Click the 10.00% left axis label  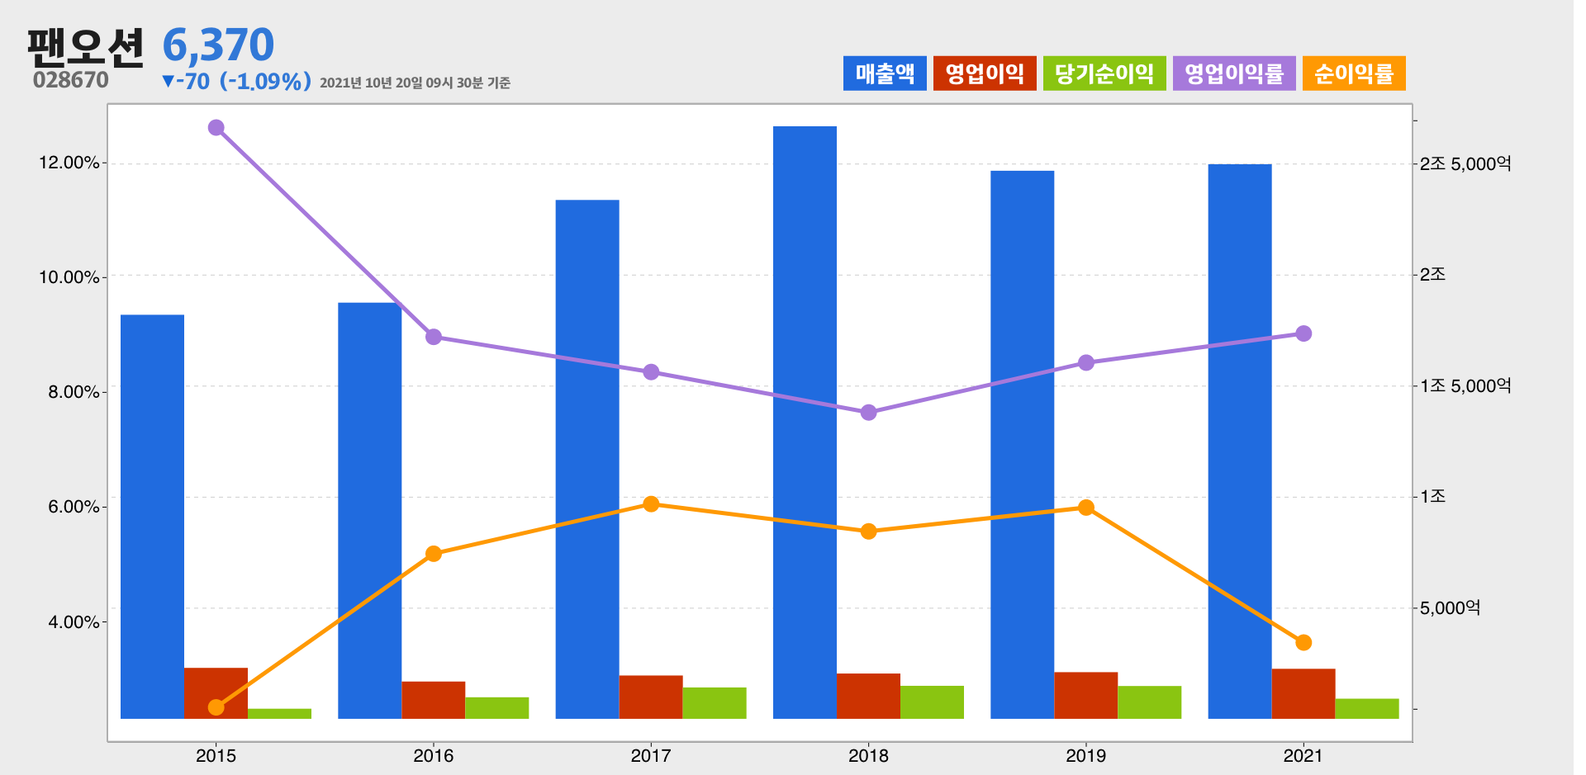pyautogui.click(x=69, y=277)
